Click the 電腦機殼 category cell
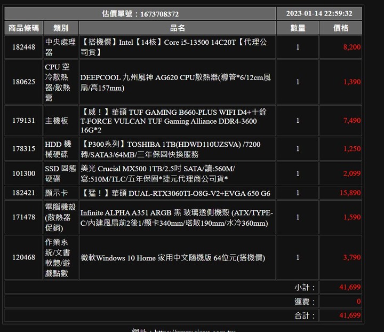Screen dimensions: 384x332 click(61, 217)
